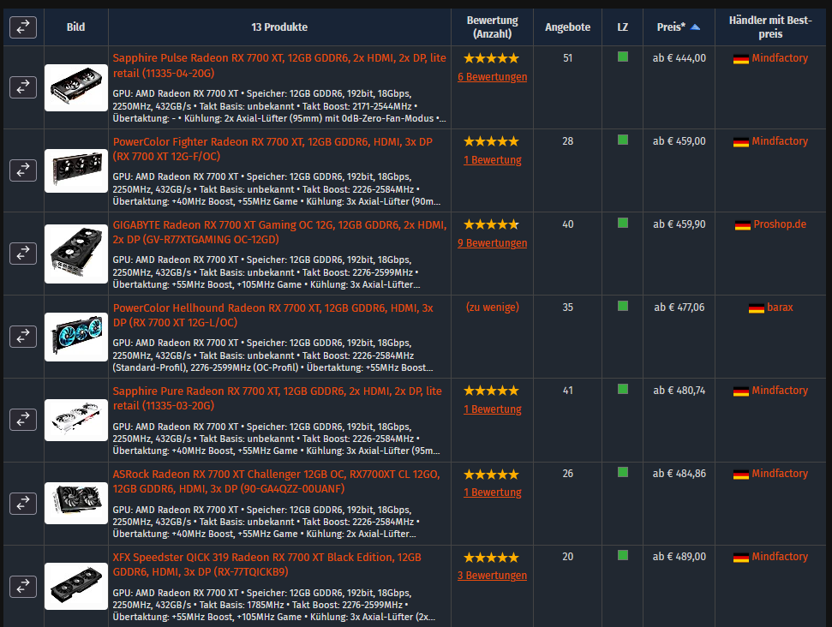Viewport: 832px width, 627px height.
Task: Click star rating of PowerColor Fighter
Action: click(491, 141)
